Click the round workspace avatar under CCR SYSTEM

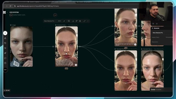tap(11, 15)
